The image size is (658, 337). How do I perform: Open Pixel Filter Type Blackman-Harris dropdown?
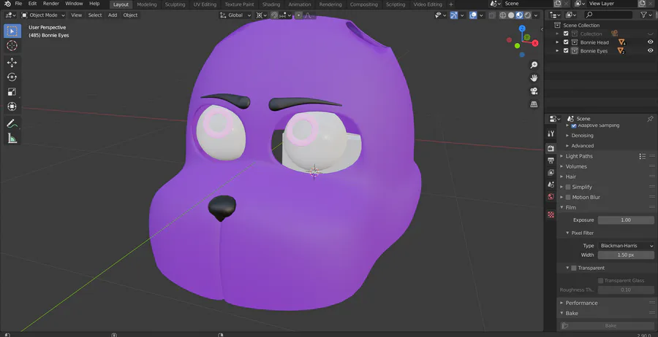coord(626,246)
